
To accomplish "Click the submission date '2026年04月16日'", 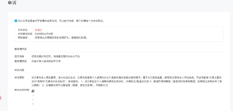I will 44,34.
